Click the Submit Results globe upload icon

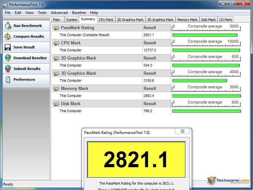point(8,69)
